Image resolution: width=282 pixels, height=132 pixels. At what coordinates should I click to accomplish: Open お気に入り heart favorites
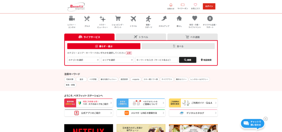[195, 6]
